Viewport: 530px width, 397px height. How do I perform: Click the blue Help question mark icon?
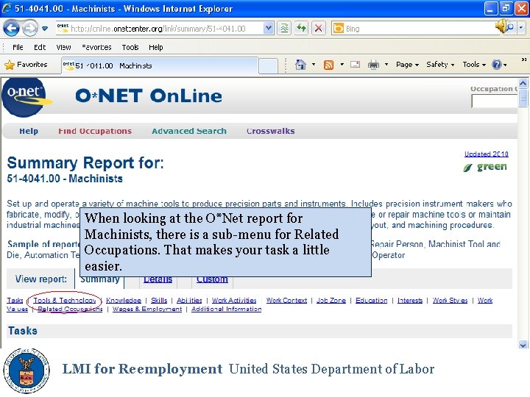pyautogui.click(x=497, y=65)
